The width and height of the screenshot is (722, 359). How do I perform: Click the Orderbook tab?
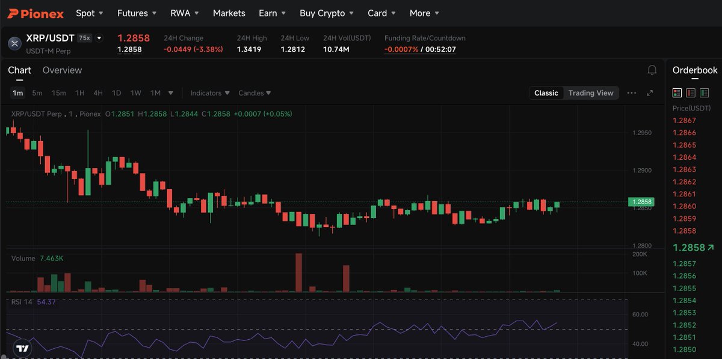coord(695,70)
